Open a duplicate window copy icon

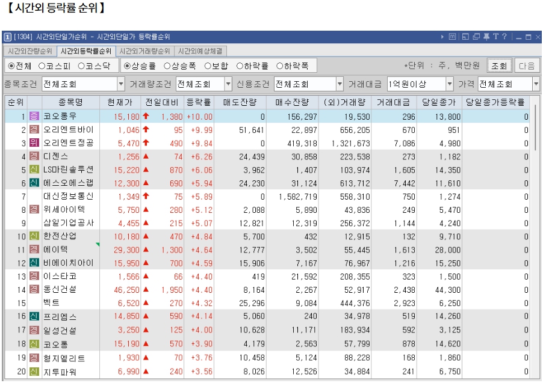click(x=476, y=36)
